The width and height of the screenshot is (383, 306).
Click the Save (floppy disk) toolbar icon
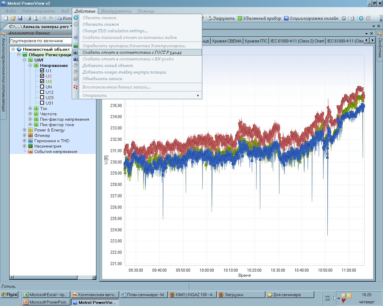click(x=20, y=18)
